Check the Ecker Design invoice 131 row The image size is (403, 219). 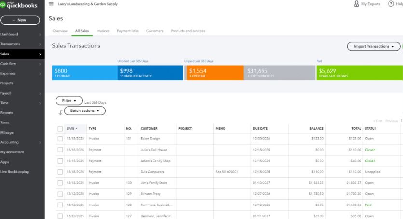click(60, 138)
